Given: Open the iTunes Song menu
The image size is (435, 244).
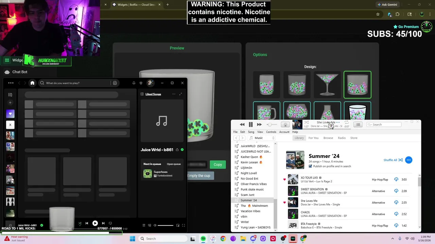Looking at the screenshot, I should click(x=251, y=132).
